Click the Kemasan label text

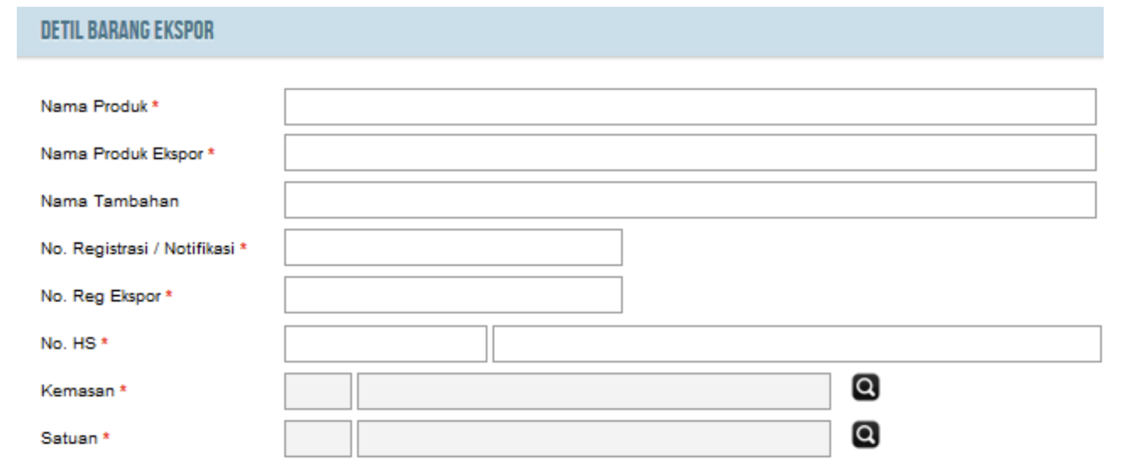tap(77, 391)
